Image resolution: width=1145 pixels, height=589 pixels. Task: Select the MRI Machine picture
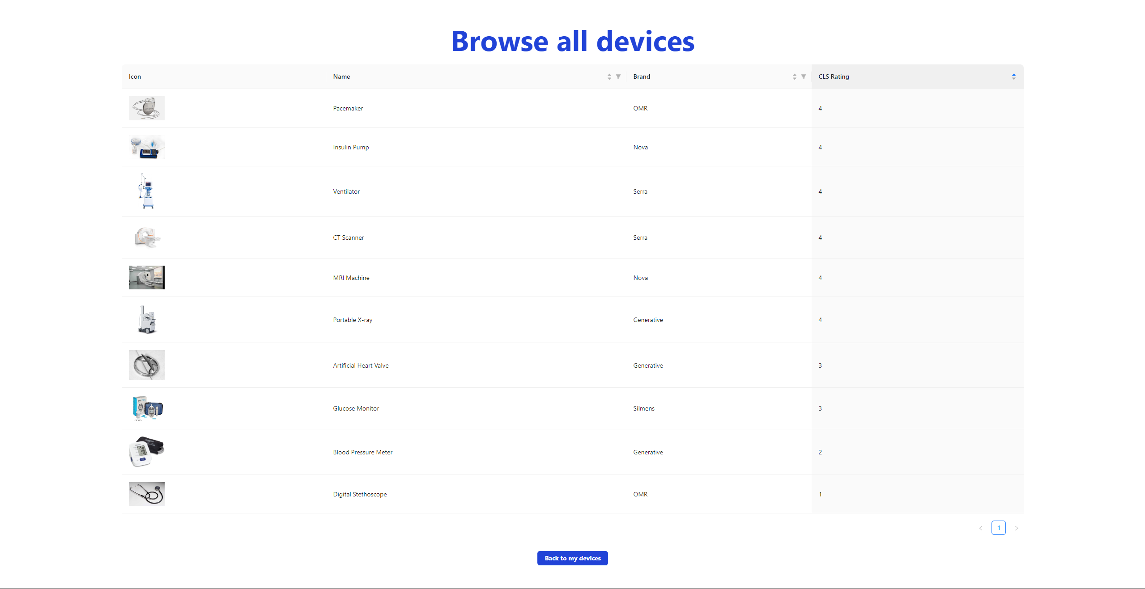tap(147, 278)
